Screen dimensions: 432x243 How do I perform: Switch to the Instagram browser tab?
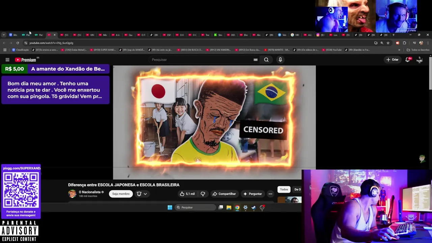(x=320, y=35)
